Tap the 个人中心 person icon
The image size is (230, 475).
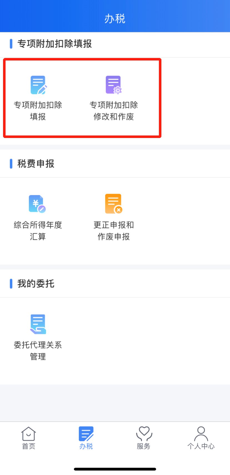[201, 433]
